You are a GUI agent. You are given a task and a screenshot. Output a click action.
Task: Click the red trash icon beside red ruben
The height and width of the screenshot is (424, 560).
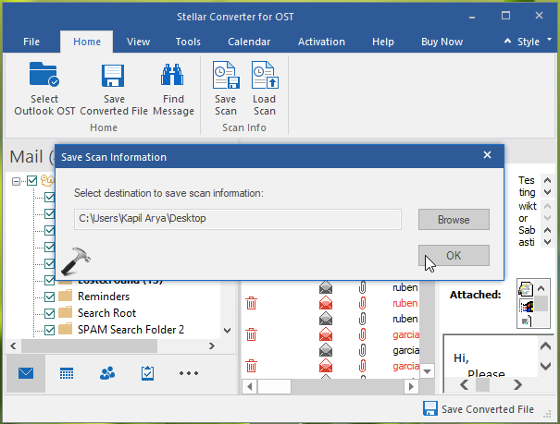pos(252,303)
